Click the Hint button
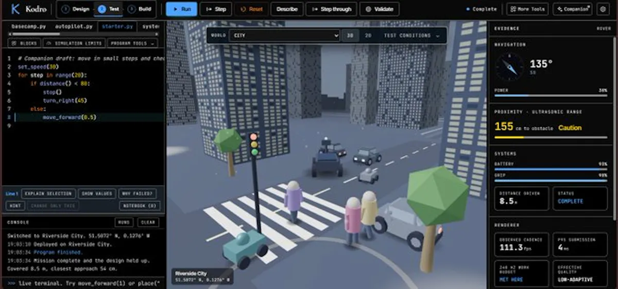 coord(15,206)
